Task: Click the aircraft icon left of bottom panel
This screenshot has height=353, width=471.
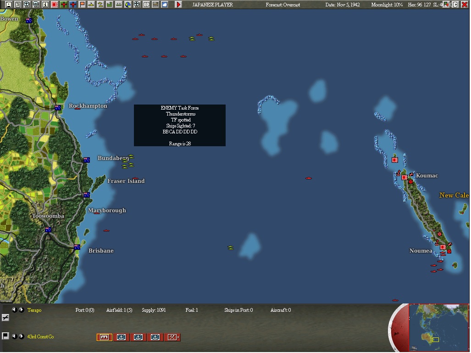Action: pos(5,317)
